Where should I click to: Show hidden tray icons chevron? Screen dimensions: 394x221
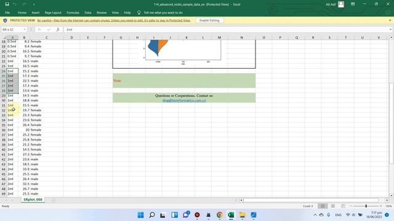point(315,215)
